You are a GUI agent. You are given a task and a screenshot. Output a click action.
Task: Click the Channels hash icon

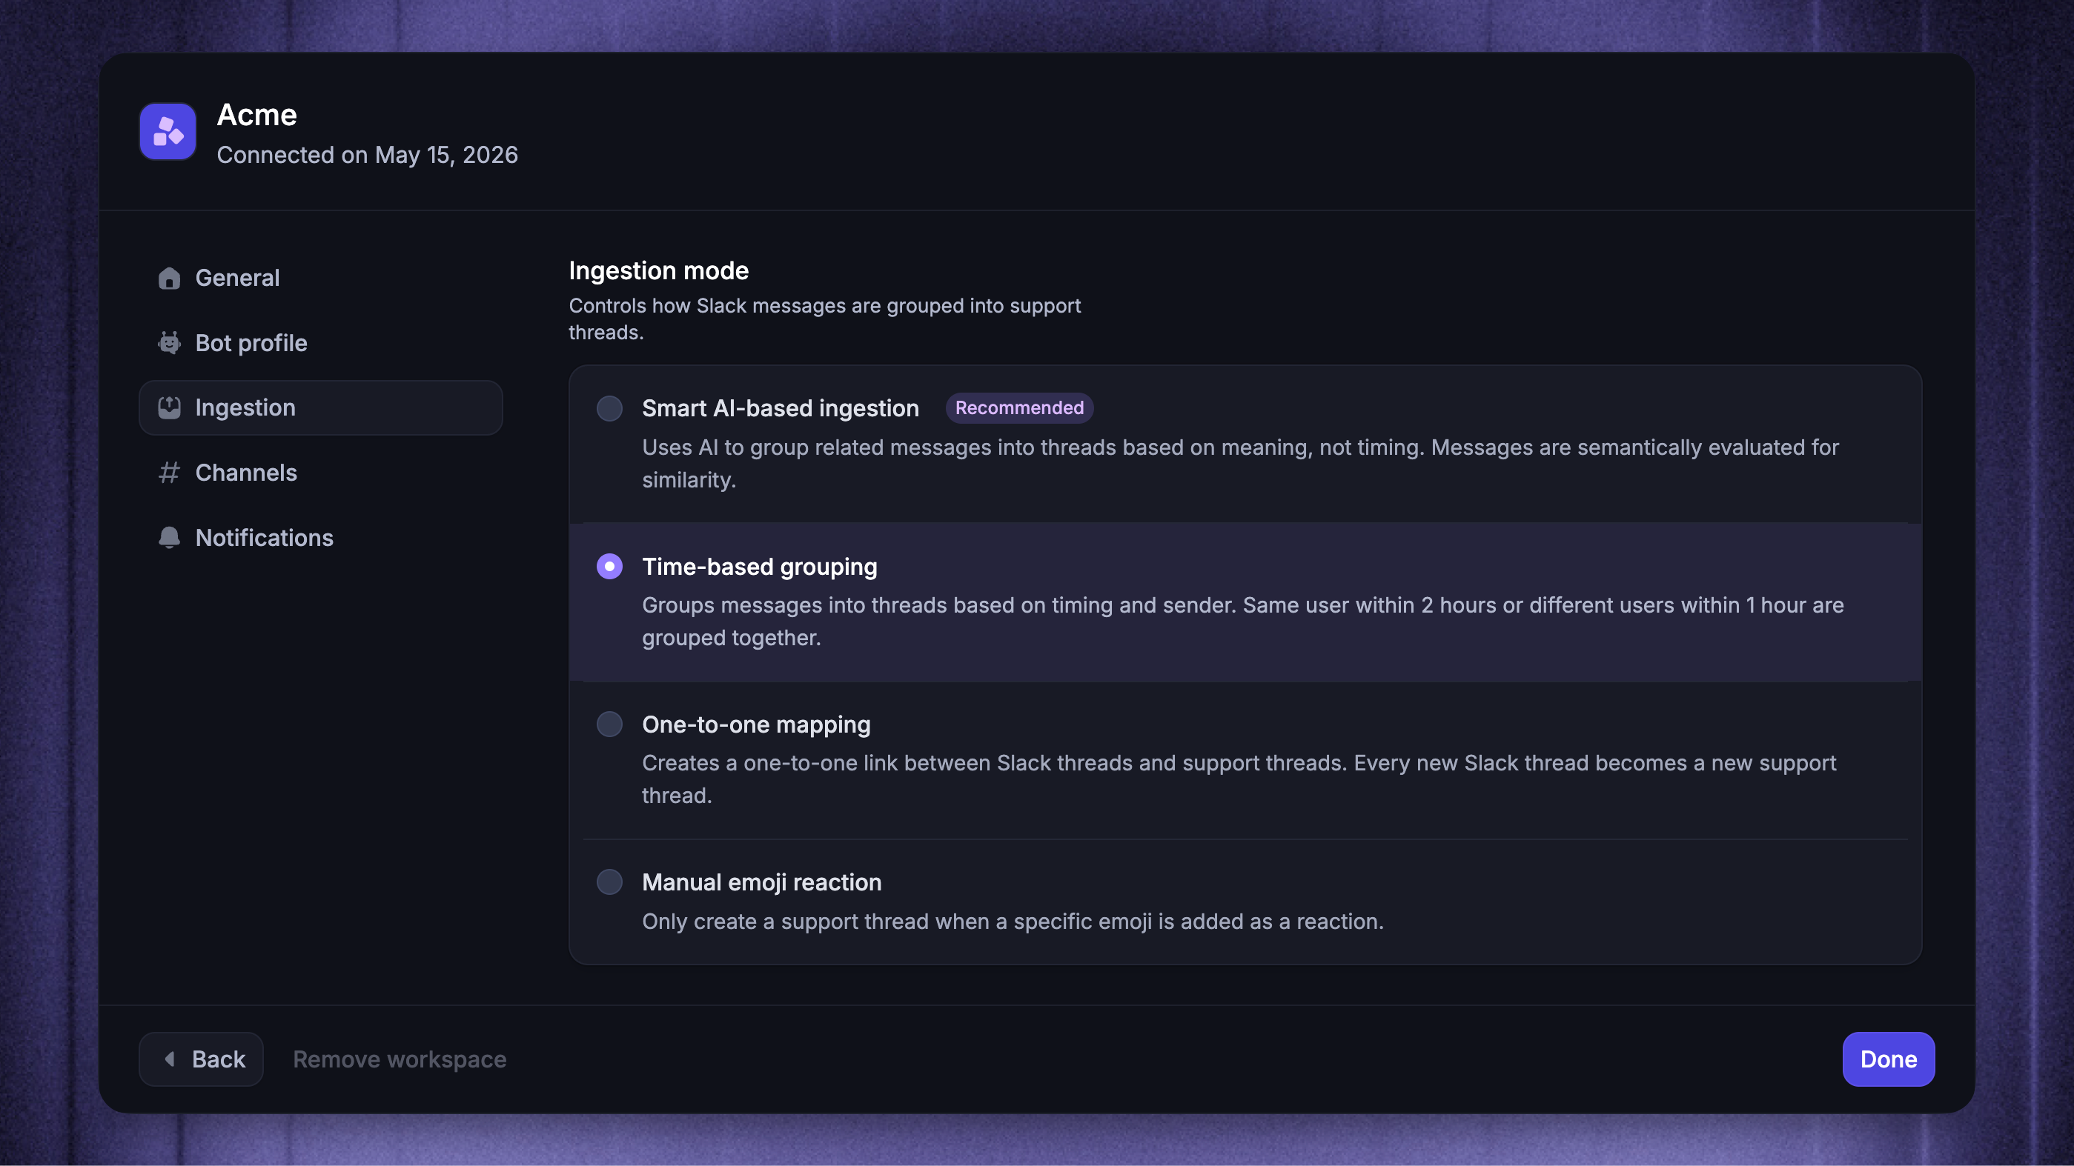point(169,473)
